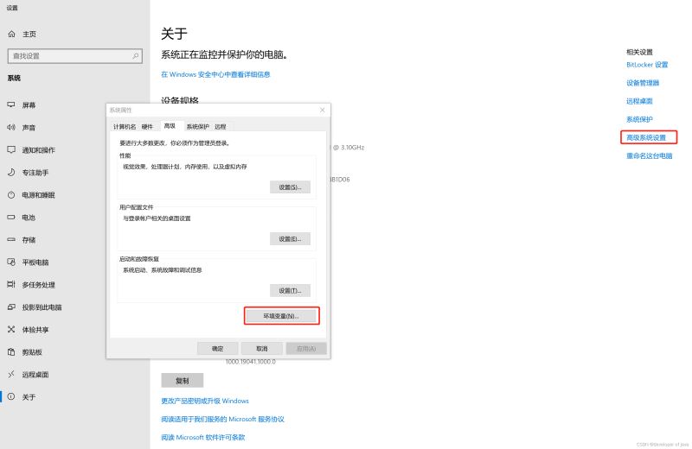Open User Profiles settings 设置(E)... button

pyautogui.click(x=290, y=239)
